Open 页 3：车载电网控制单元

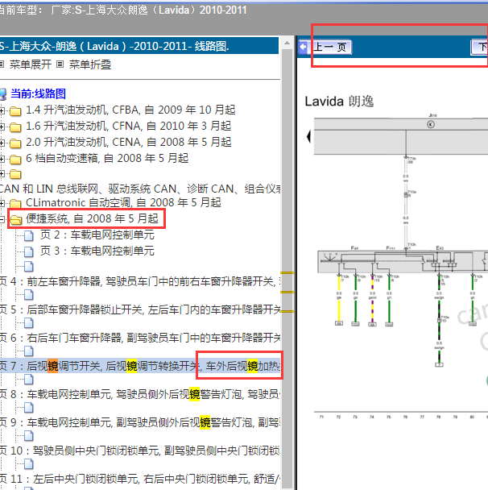pyautogui.click(x=97, y=251)
